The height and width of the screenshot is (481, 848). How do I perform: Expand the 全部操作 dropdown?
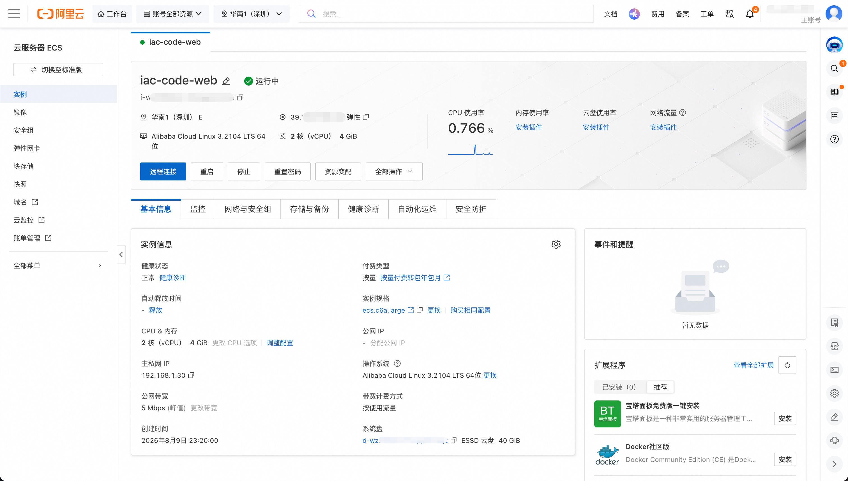click(394, 171)
